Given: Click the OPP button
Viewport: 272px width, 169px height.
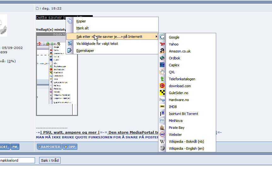Looking at the screenshot, I should click(x=70, y=147).
